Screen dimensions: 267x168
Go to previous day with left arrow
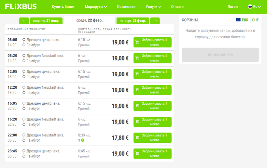tap(24, 21)
